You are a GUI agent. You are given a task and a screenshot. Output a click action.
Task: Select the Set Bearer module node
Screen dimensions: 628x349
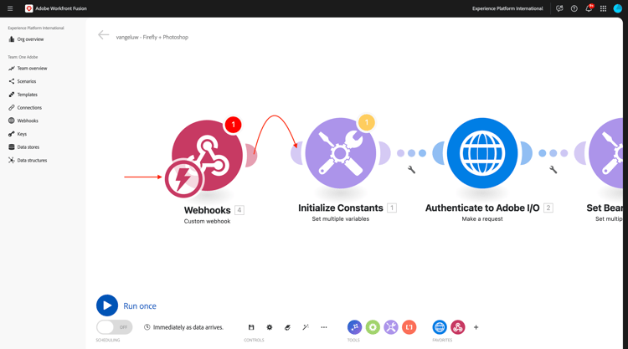(x=606, y=153)
